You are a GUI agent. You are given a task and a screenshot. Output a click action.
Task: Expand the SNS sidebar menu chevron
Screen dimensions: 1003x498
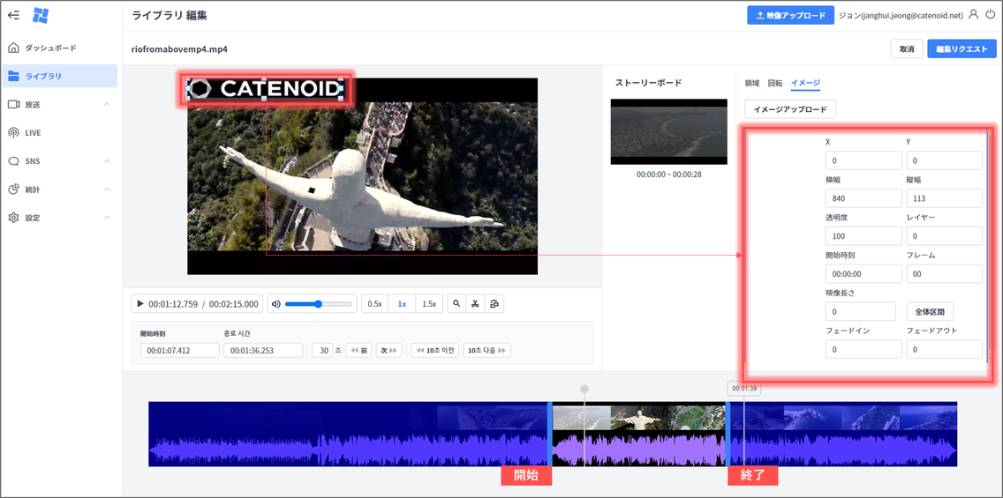coord(107,161)
